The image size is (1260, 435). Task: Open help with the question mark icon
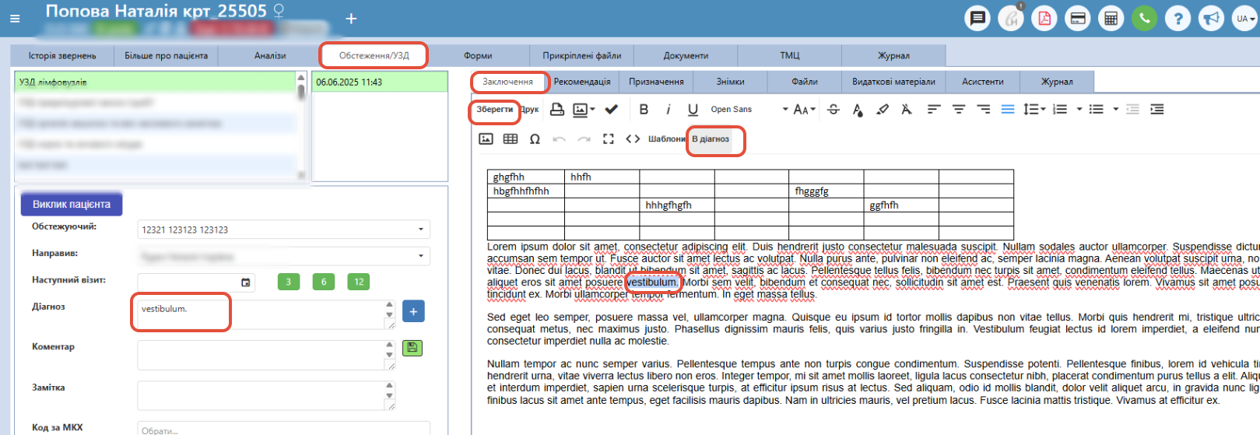1178,18
